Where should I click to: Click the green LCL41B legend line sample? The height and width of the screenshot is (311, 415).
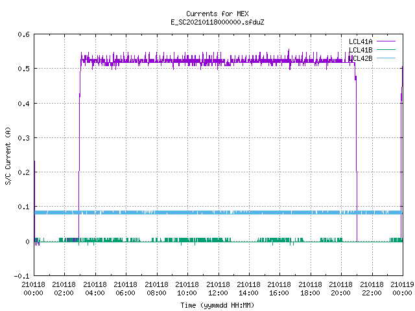(386, 49)
